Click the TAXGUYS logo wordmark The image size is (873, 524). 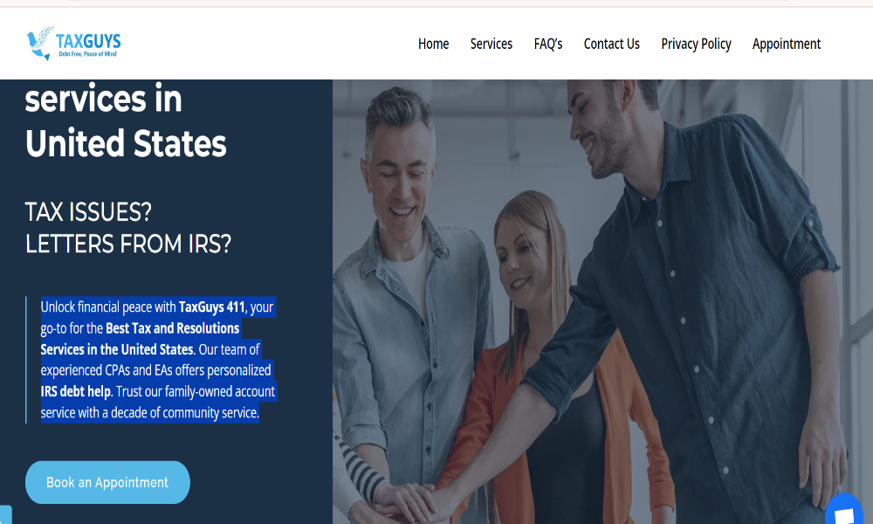[x=88, y=41]
